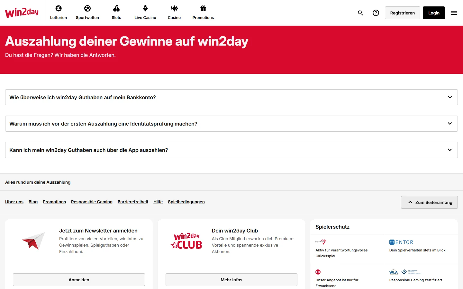Click the 'Jetzt zum Newsletter anmelden' heading
The height and width of the screenshot is (289, 463).
pyautogui.click(x=98, y=231)
